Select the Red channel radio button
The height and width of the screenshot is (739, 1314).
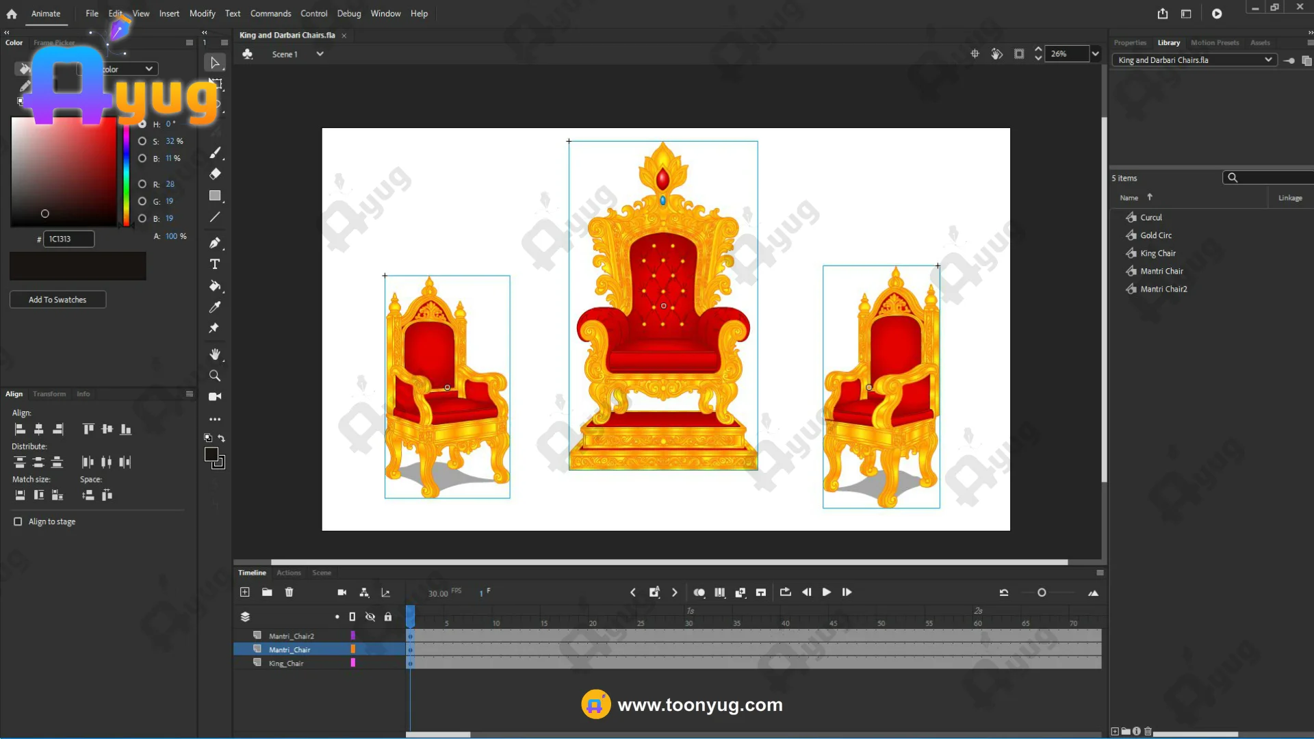tap(142, 184)
